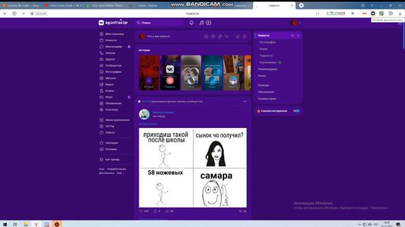The image size is (405, 227).
Task: Select Рекомендации in the right feed filter
Action: click(x=268, y=69)
